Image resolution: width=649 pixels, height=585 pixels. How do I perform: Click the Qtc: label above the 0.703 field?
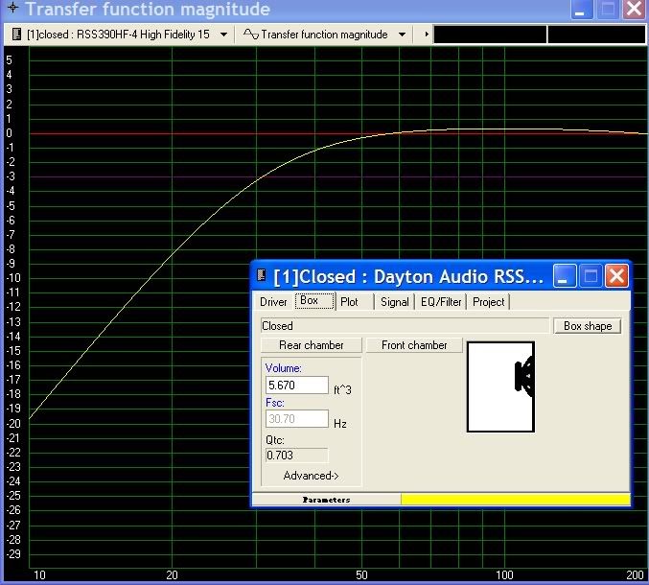tap(275, 439)
